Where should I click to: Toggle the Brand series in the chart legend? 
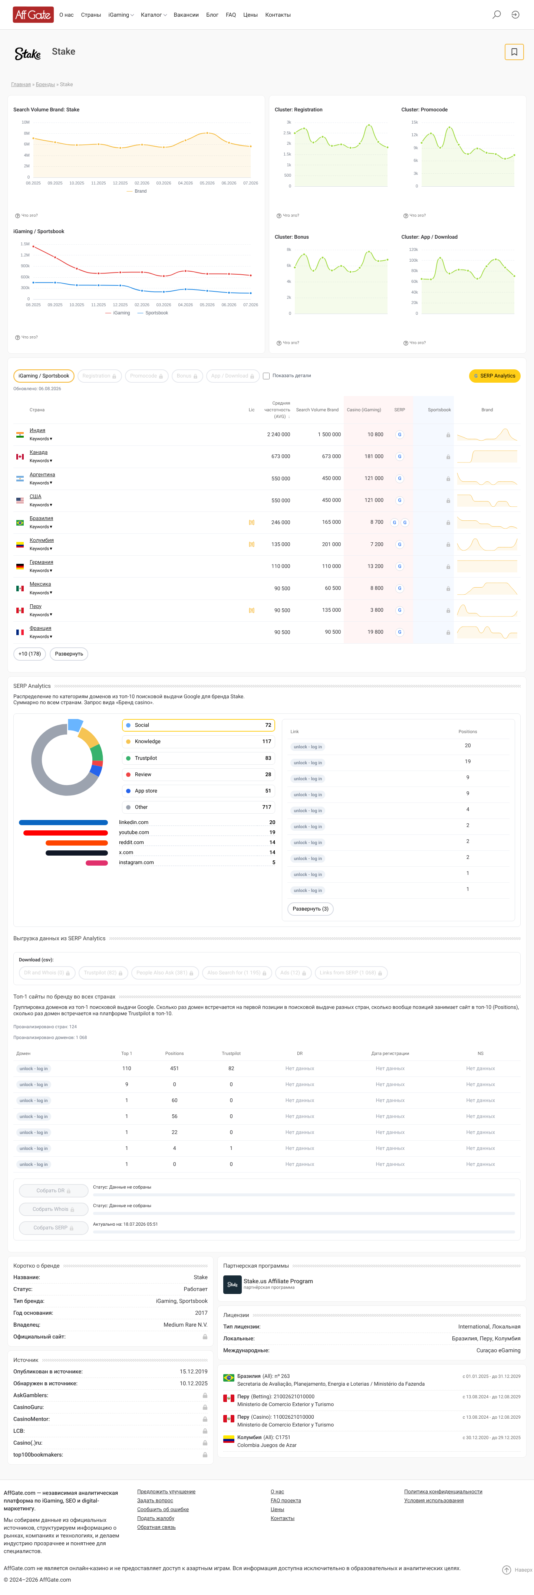(137, 191)
